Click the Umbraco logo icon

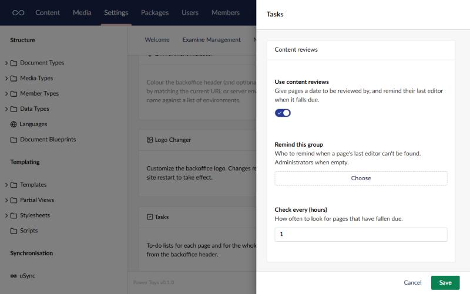pos(18,12)
